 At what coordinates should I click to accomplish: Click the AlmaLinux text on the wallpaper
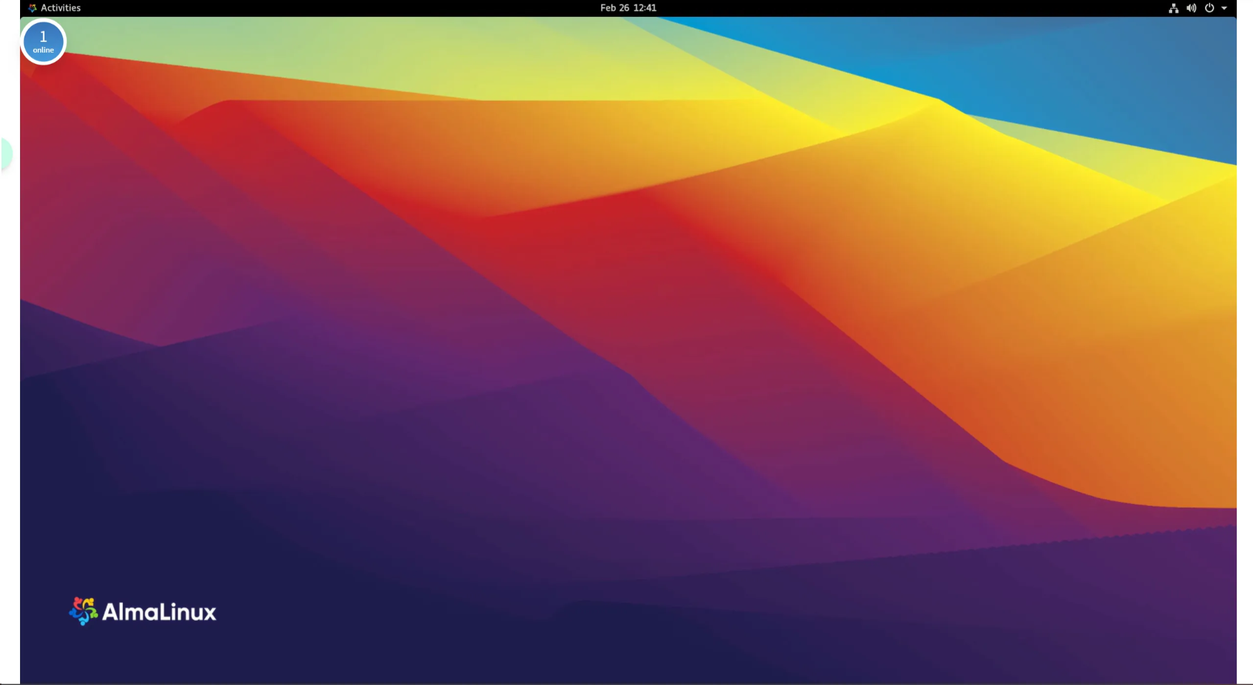click(159, 612)
